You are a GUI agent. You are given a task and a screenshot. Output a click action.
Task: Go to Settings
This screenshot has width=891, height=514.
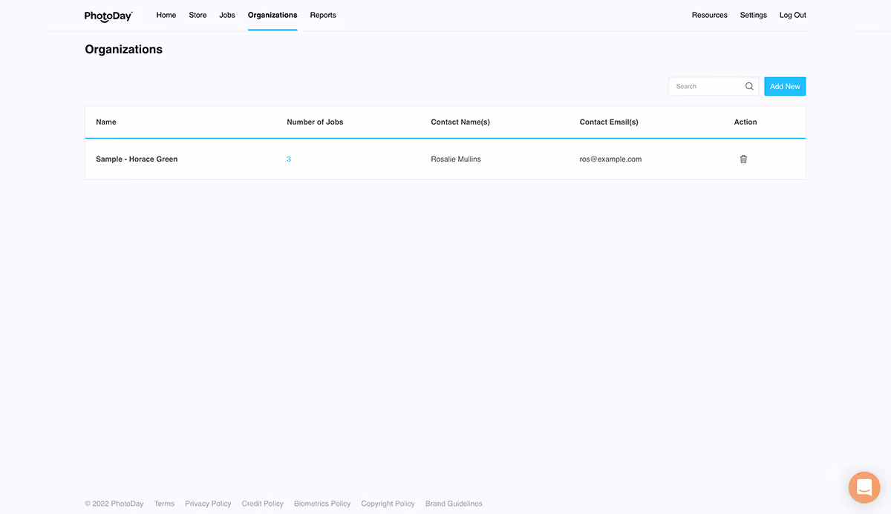(x=754, y=15)
